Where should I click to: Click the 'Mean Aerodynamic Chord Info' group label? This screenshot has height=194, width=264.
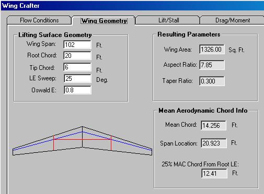tap(203, 111)
